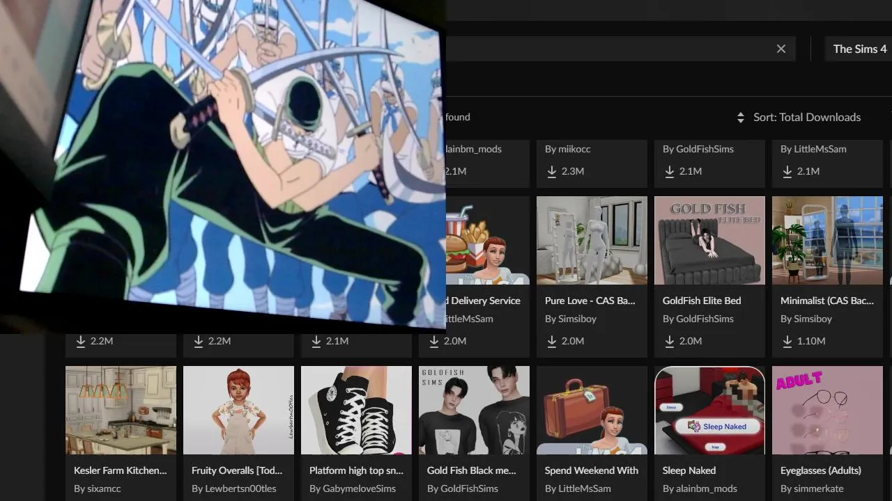This screenshot has width=892, height=501.
Task: Click the 'found' results count text
Action: 458,117
